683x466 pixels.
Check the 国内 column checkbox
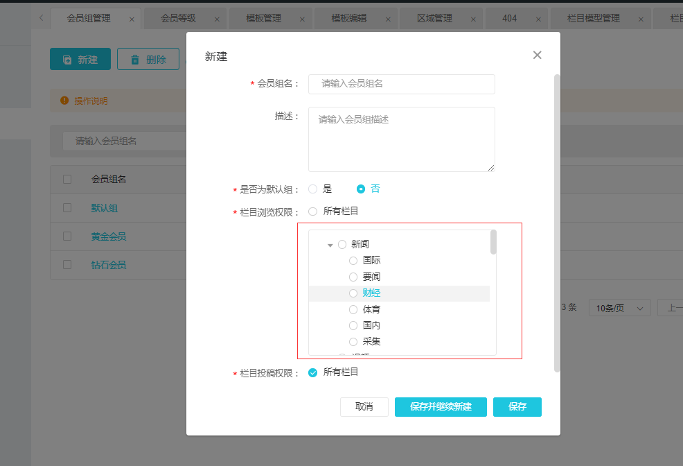(x=353, y=326)
